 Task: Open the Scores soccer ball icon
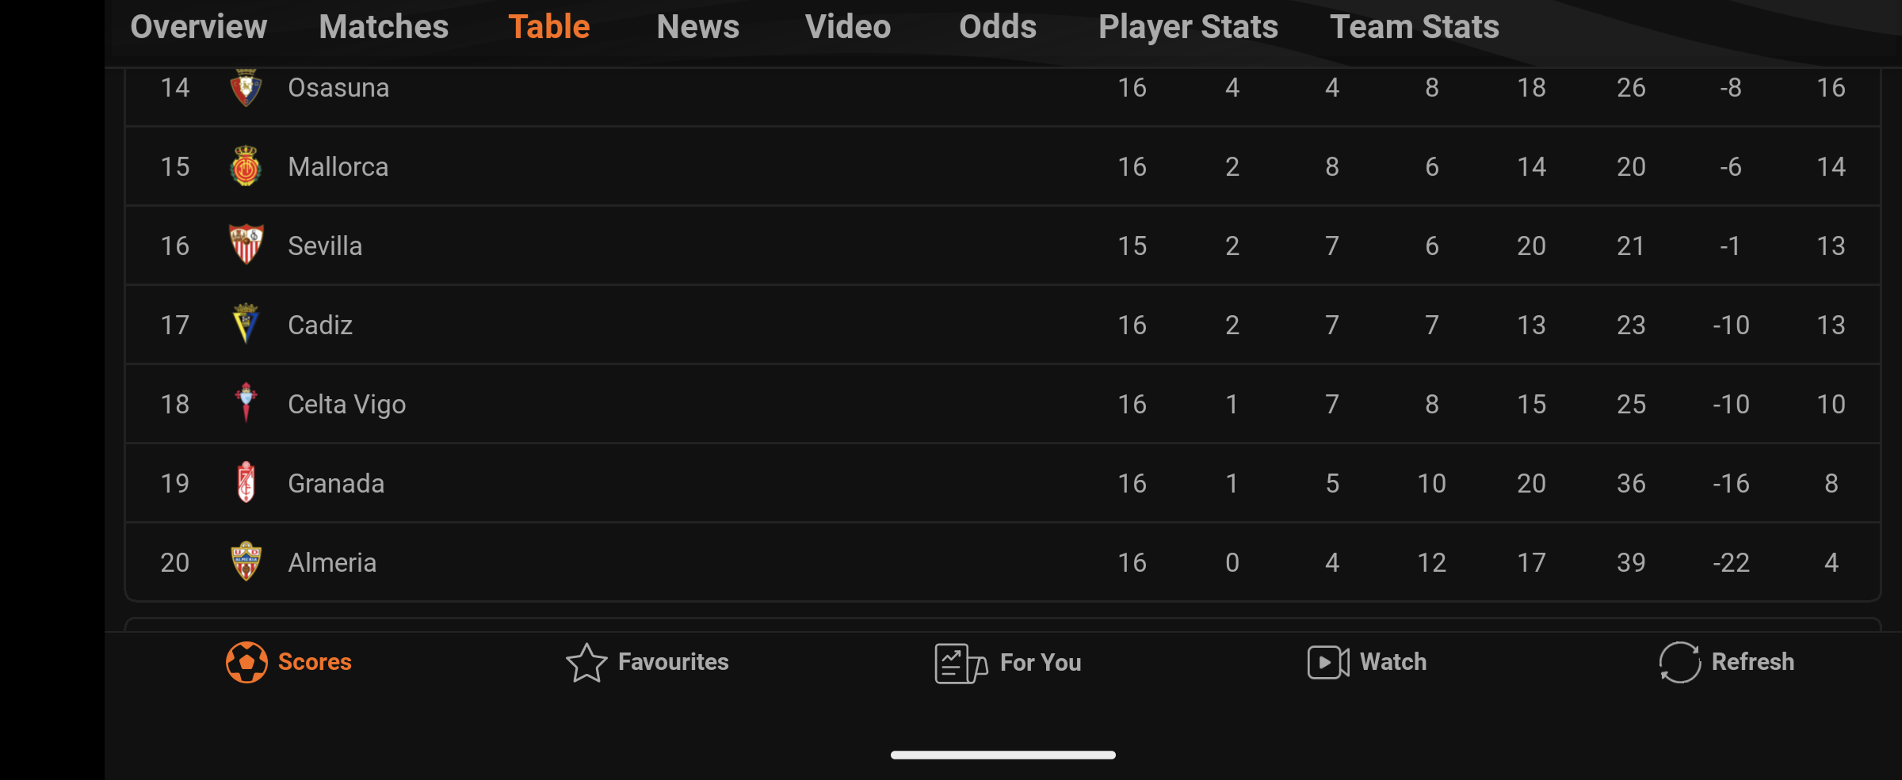[246, 662]
